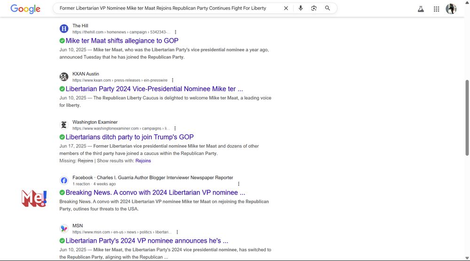Screen dimensions: 470x261
Task: Click the MSN source name
Action: pyautogui.click(x=78, y=226)
